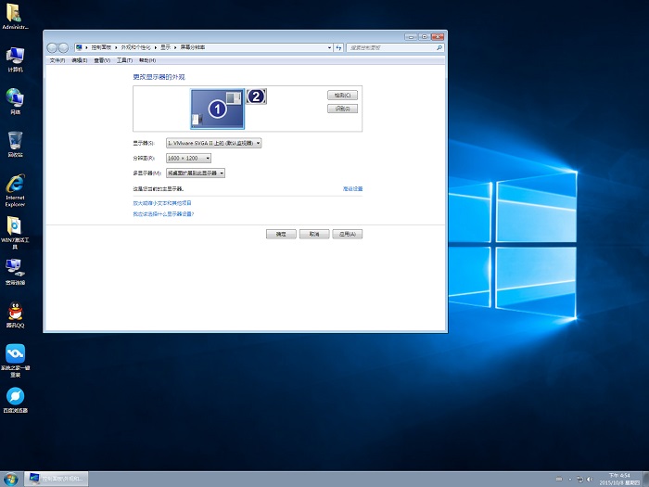Screen dimensions: 649x487
Task: Open the Internet Explorer desktop icon
Action: point(15,185)
